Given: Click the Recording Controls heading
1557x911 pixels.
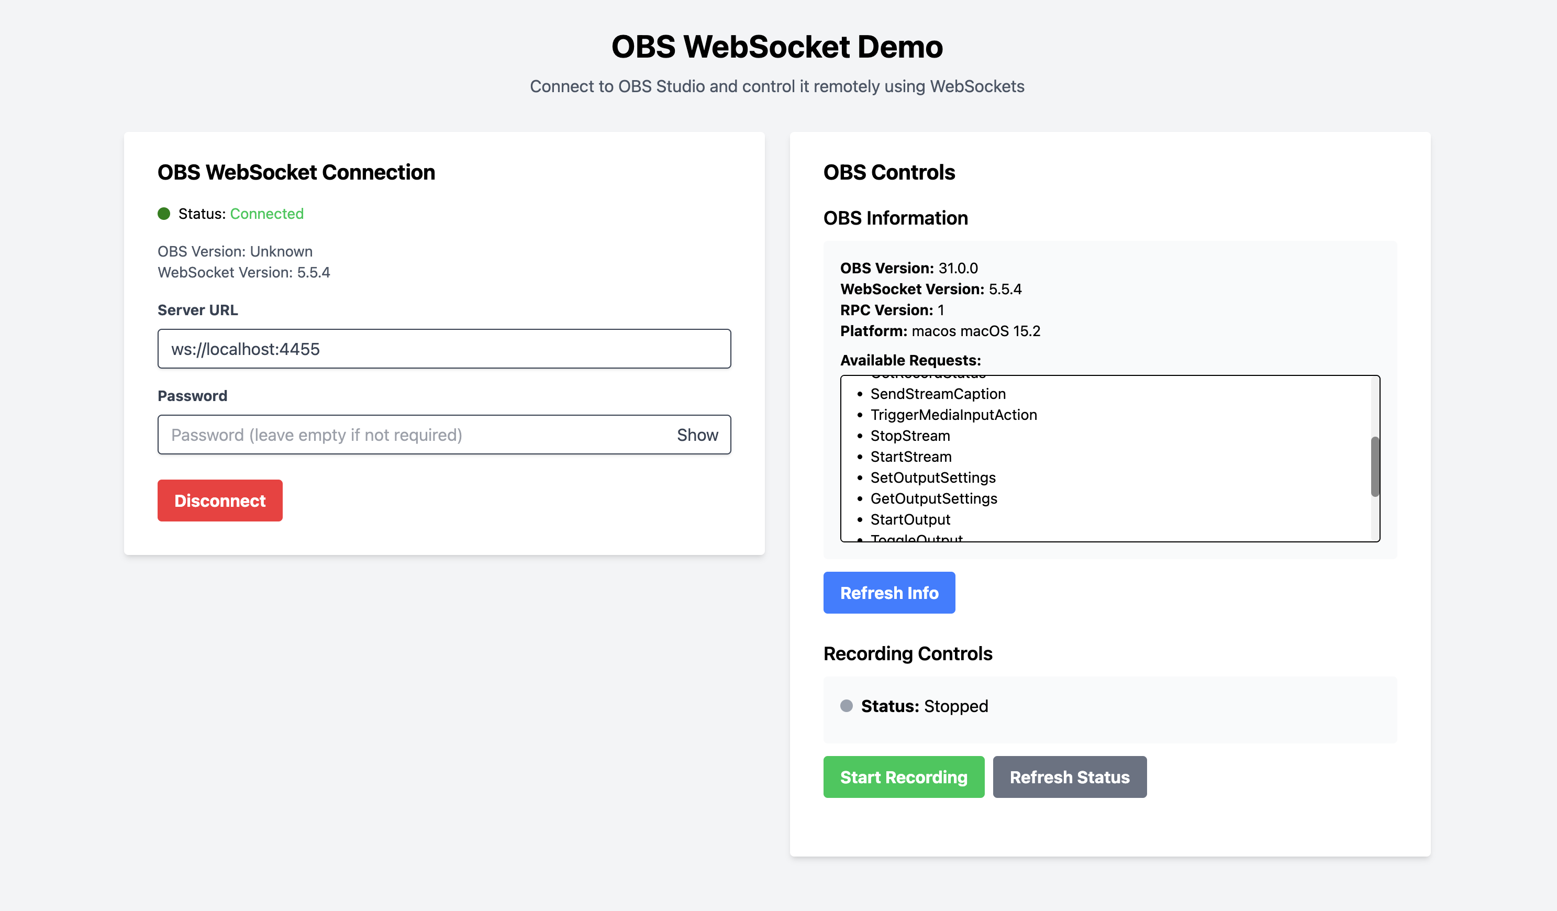Looking at the screenshot, I should tap(908, 653).
